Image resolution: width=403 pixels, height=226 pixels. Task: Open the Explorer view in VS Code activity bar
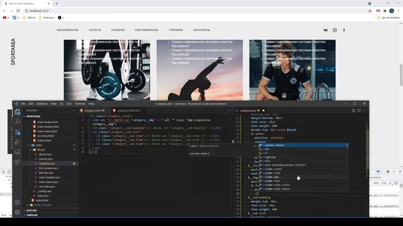17,112
